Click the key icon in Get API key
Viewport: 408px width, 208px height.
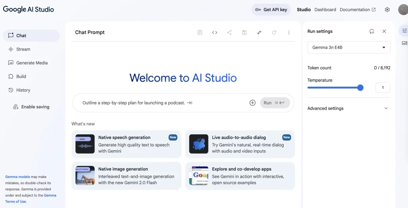(x=258, y=10)
